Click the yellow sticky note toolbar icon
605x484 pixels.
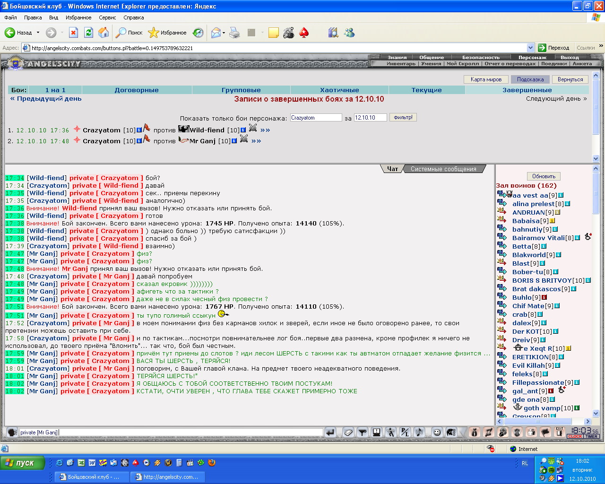[x=273, y=33]
